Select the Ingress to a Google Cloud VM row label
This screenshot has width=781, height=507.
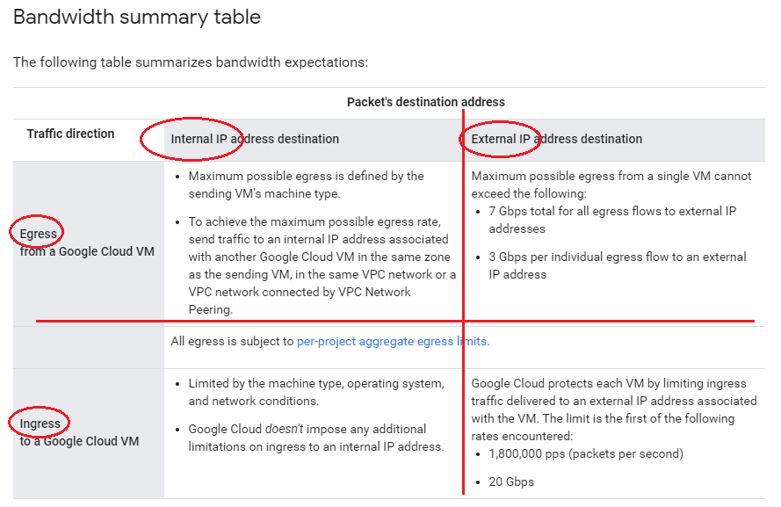tap(79, 432)
